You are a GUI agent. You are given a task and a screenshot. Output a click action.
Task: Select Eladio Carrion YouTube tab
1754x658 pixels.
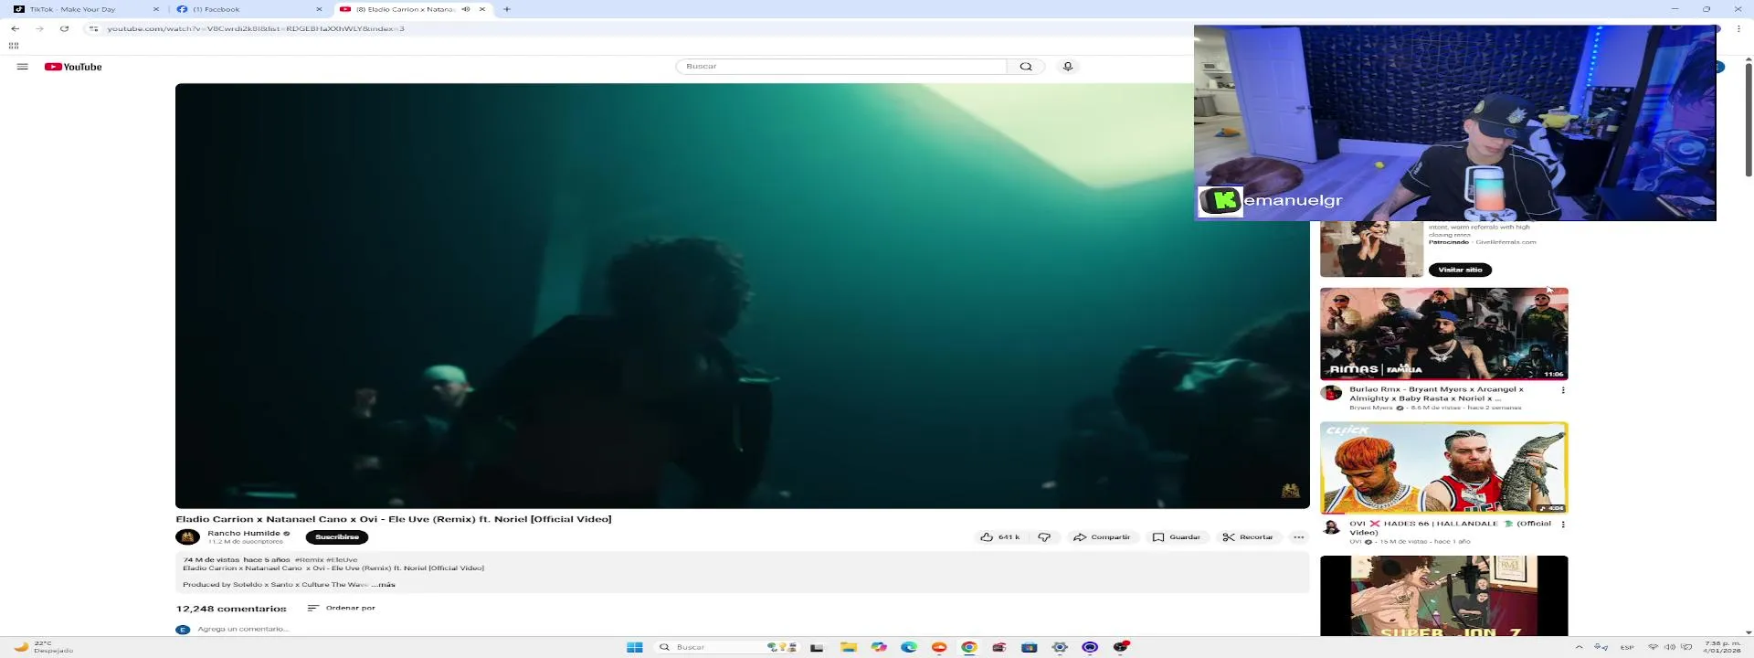click(402, 9)
